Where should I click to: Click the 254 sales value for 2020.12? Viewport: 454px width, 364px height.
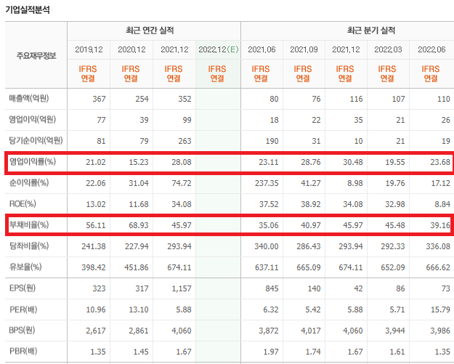coord(142,99)
